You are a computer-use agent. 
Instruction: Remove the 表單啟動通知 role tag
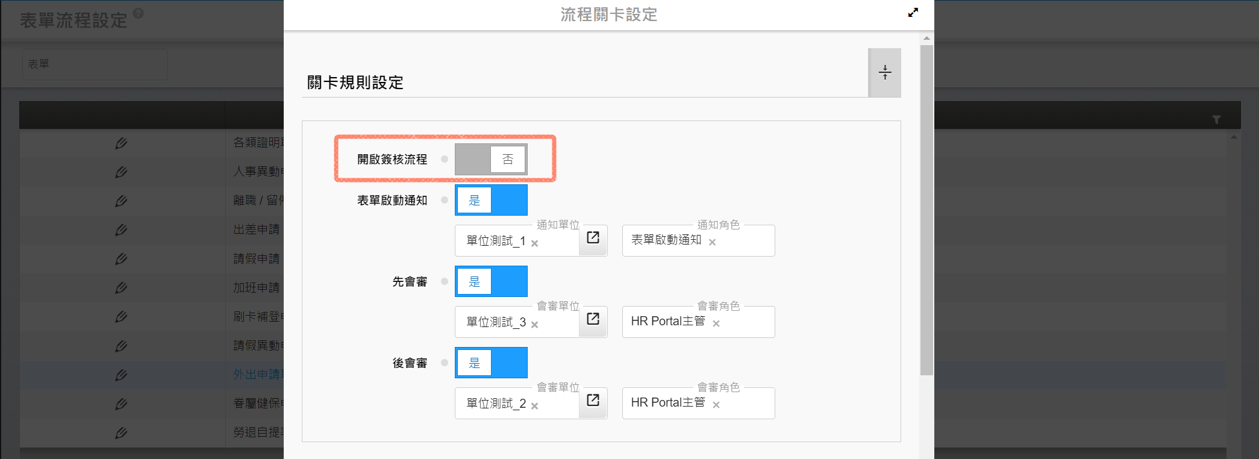click(712, 242)
